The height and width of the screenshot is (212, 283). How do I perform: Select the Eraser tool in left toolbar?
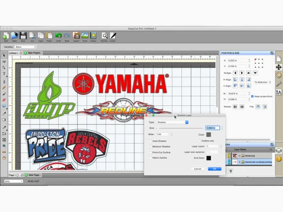(x=4, y=100)
